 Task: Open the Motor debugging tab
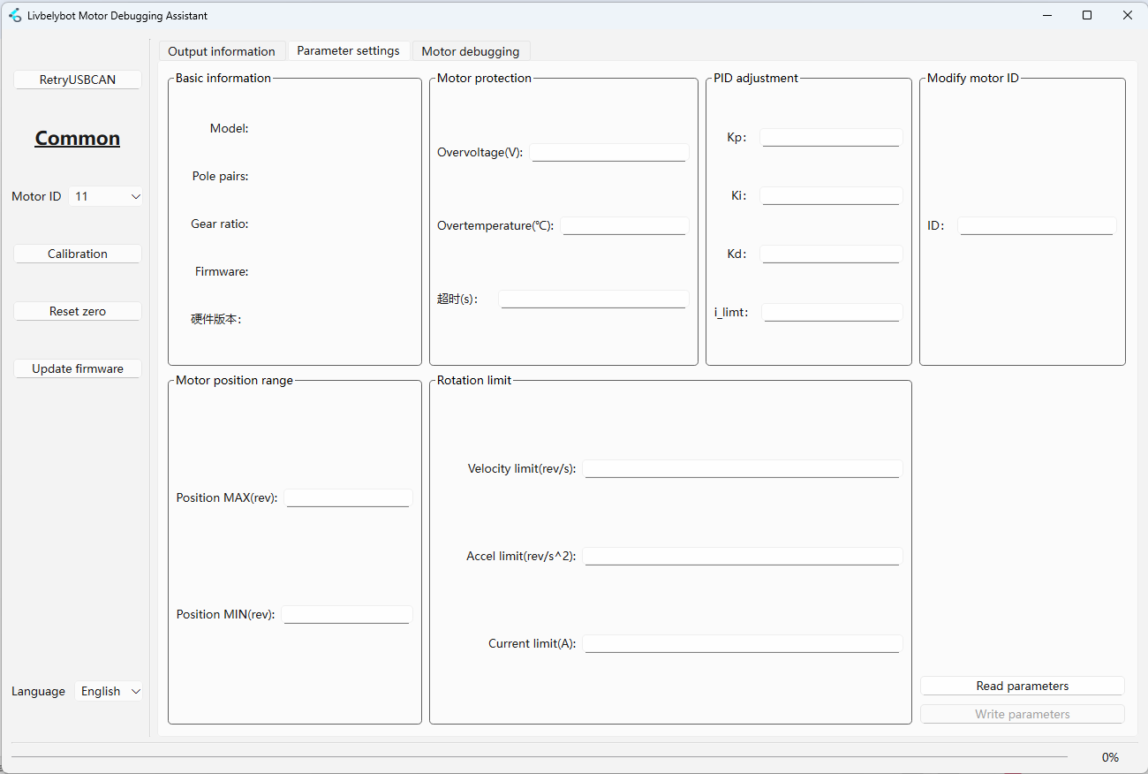pos(471,51)
